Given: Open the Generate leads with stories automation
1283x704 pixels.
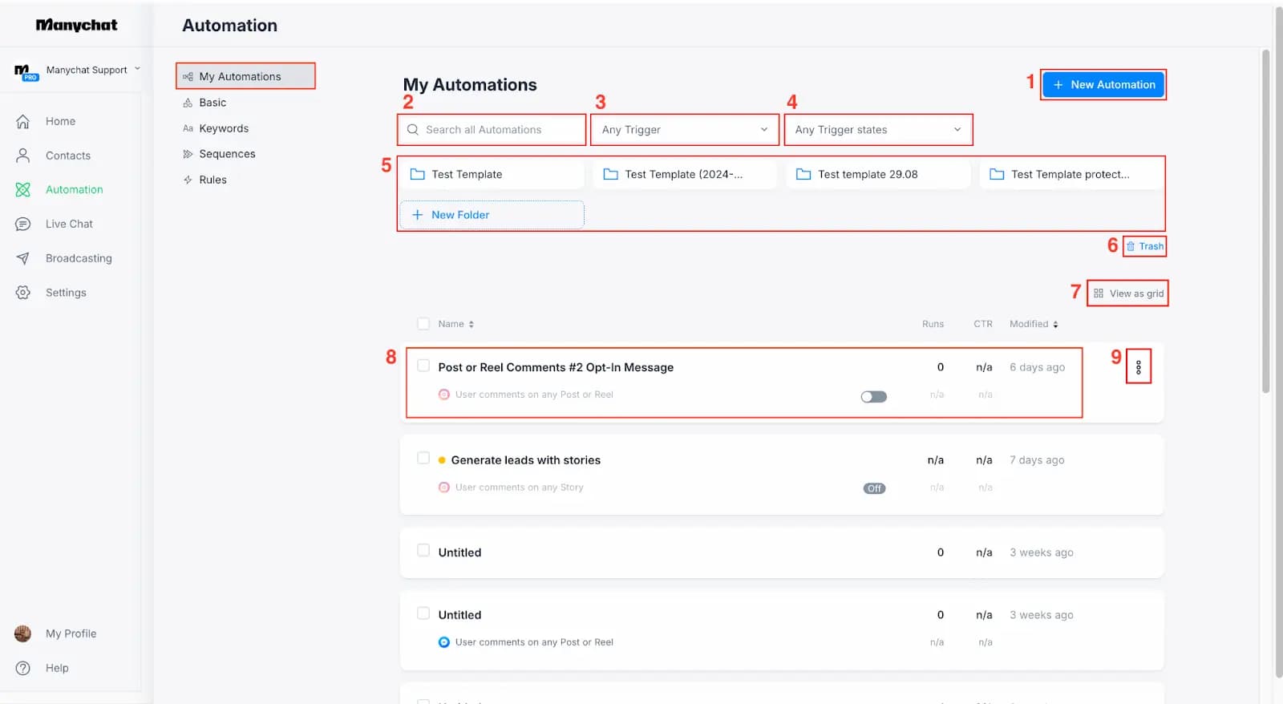Looking at the screenshot, I should (x=525, y=460).
